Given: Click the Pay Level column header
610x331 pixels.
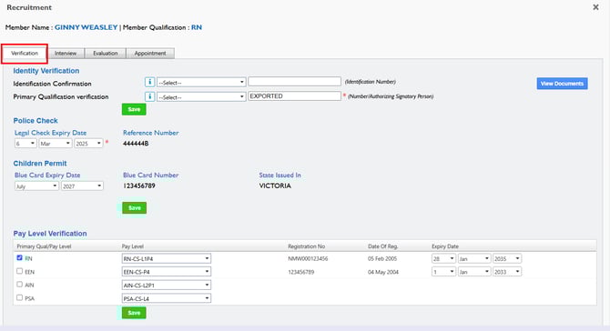Looking at the screenshot, I should [133, 246].
